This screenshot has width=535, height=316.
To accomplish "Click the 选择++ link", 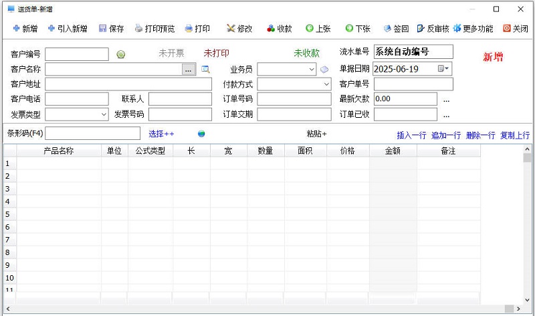I will 161,134.
